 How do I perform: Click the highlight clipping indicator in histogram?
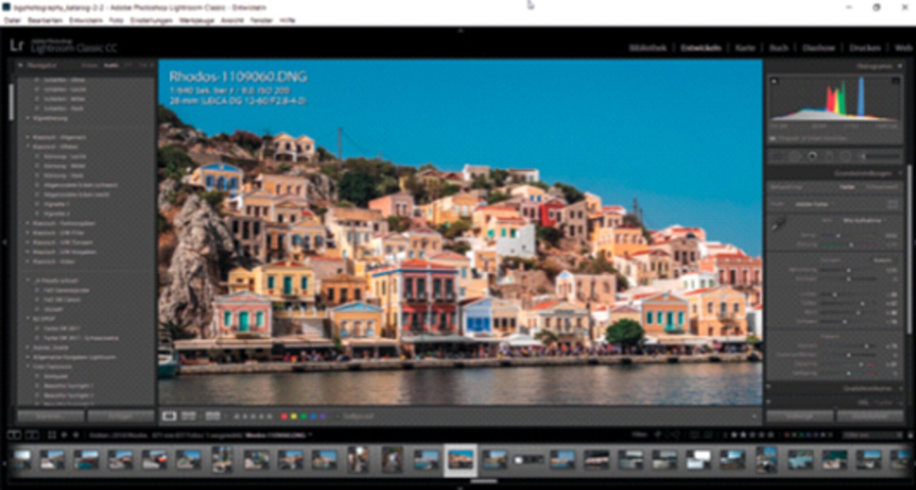(895, 81)
